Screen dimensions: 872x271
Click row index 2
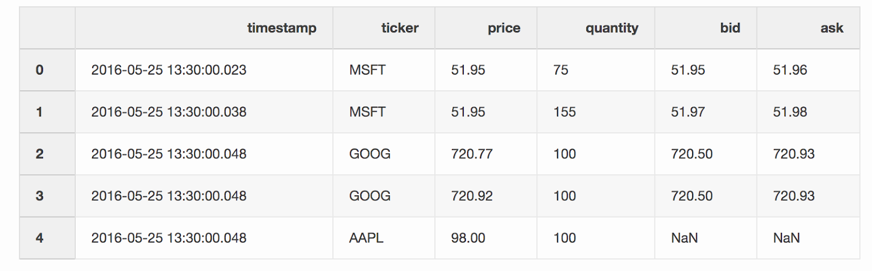(39, 154)
